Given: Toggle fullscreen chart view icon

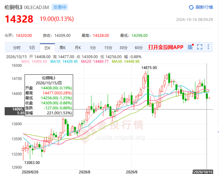Looking at the screenshot, I should 200,47.
